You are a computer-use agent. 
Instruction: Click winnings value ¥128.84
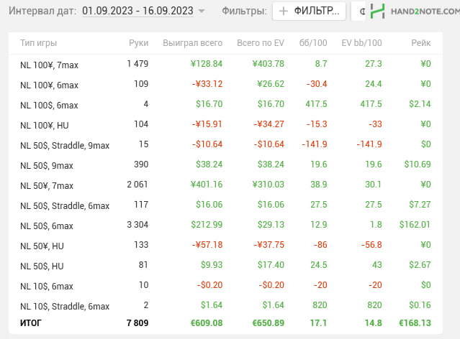[207, 63]
